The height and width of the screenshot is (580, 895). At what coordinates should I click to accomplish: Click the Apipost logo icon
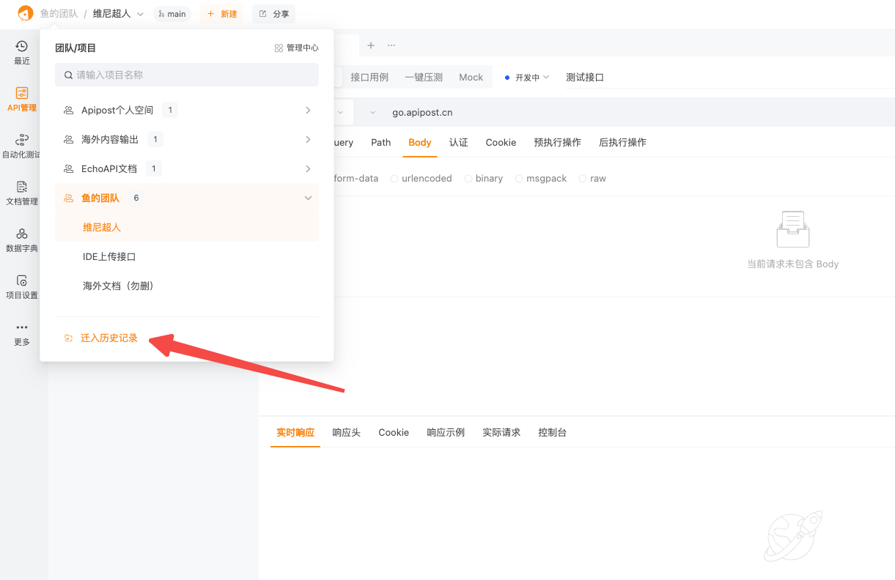26,13
